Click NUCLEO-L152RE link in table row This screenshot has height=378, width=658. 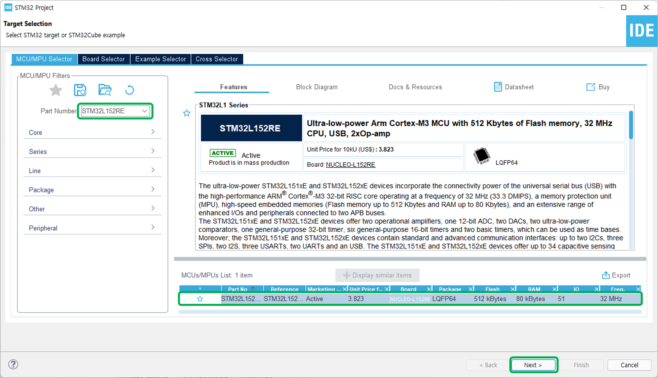[410, 299]
